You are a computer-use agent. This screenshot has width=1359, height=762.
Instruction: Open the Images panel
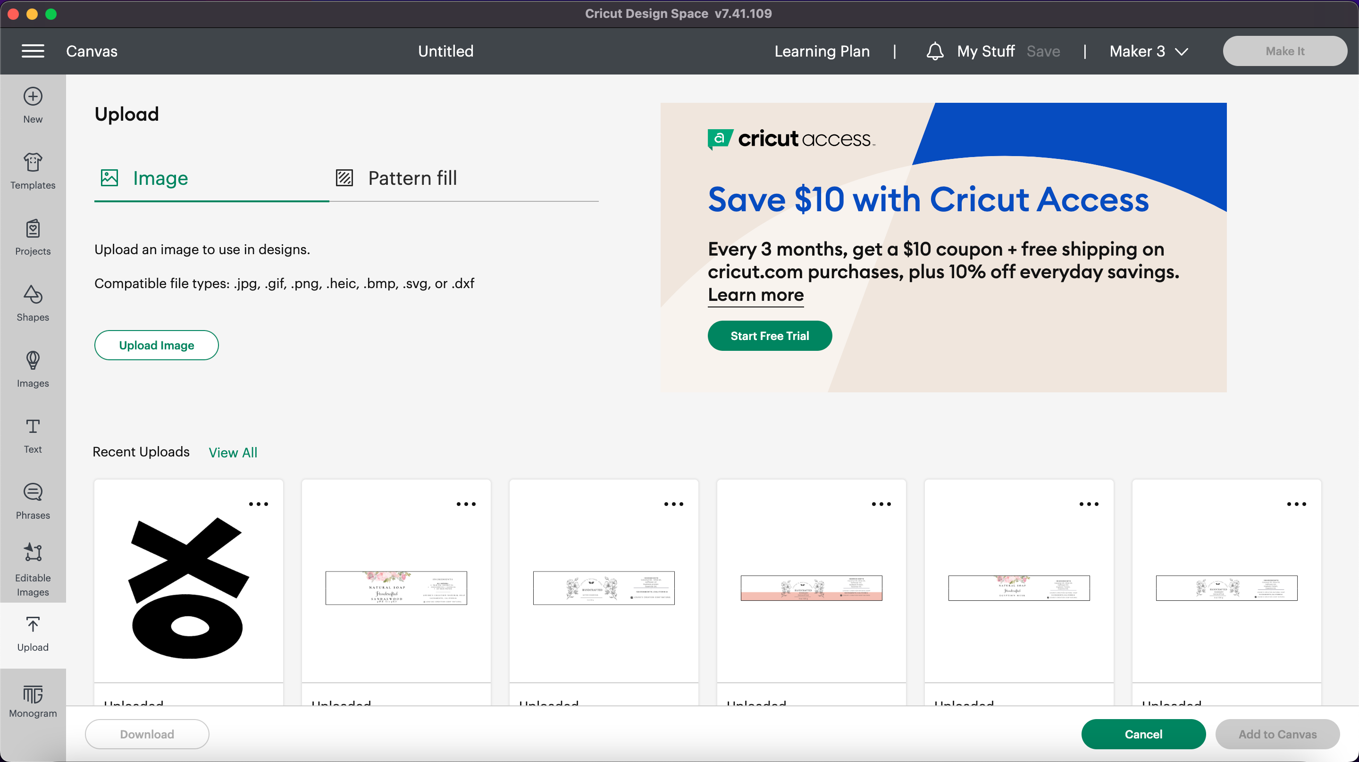point(33,368)
